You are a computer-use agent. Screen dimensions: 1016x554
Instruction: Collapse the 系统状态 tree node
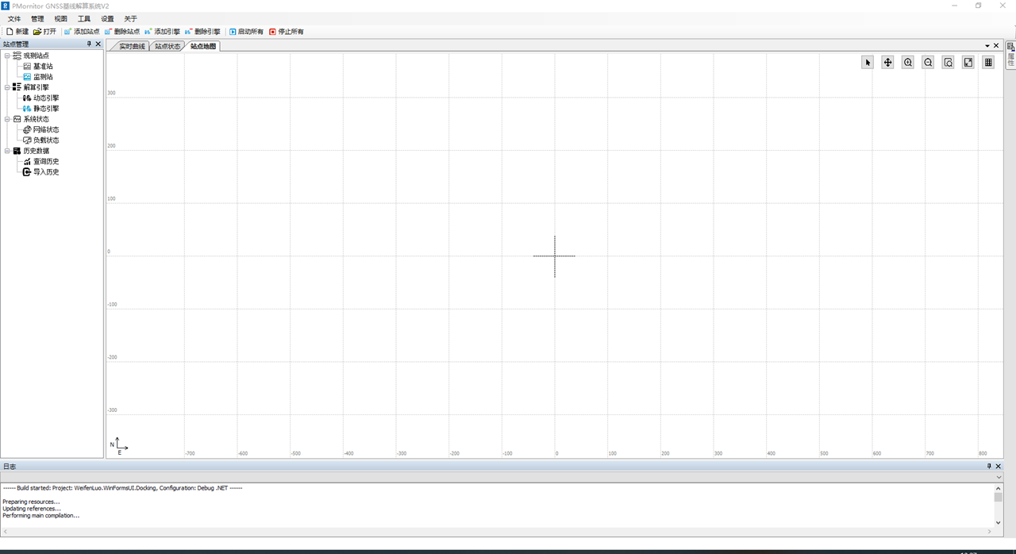(7, 119)
